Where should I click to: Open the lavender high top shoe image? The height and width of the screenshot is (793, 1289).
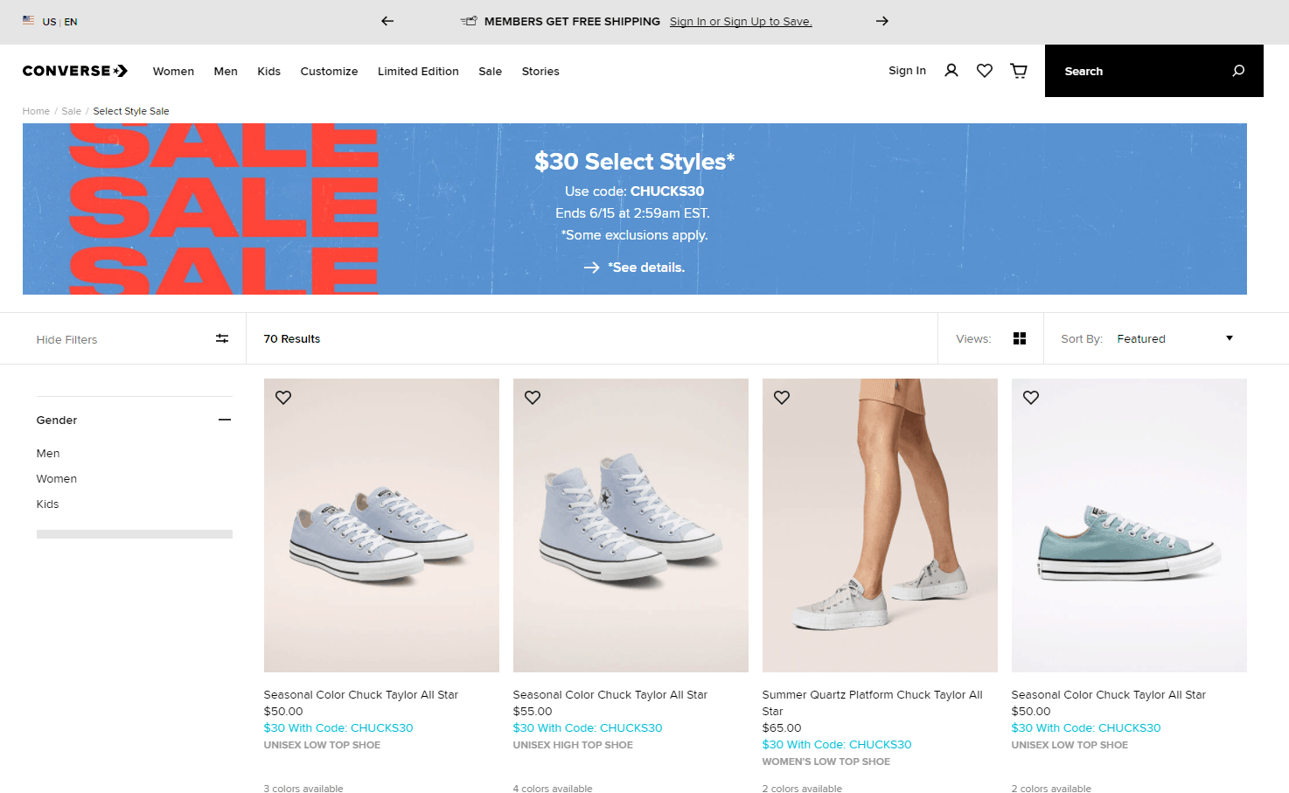[x=631, y=525]
